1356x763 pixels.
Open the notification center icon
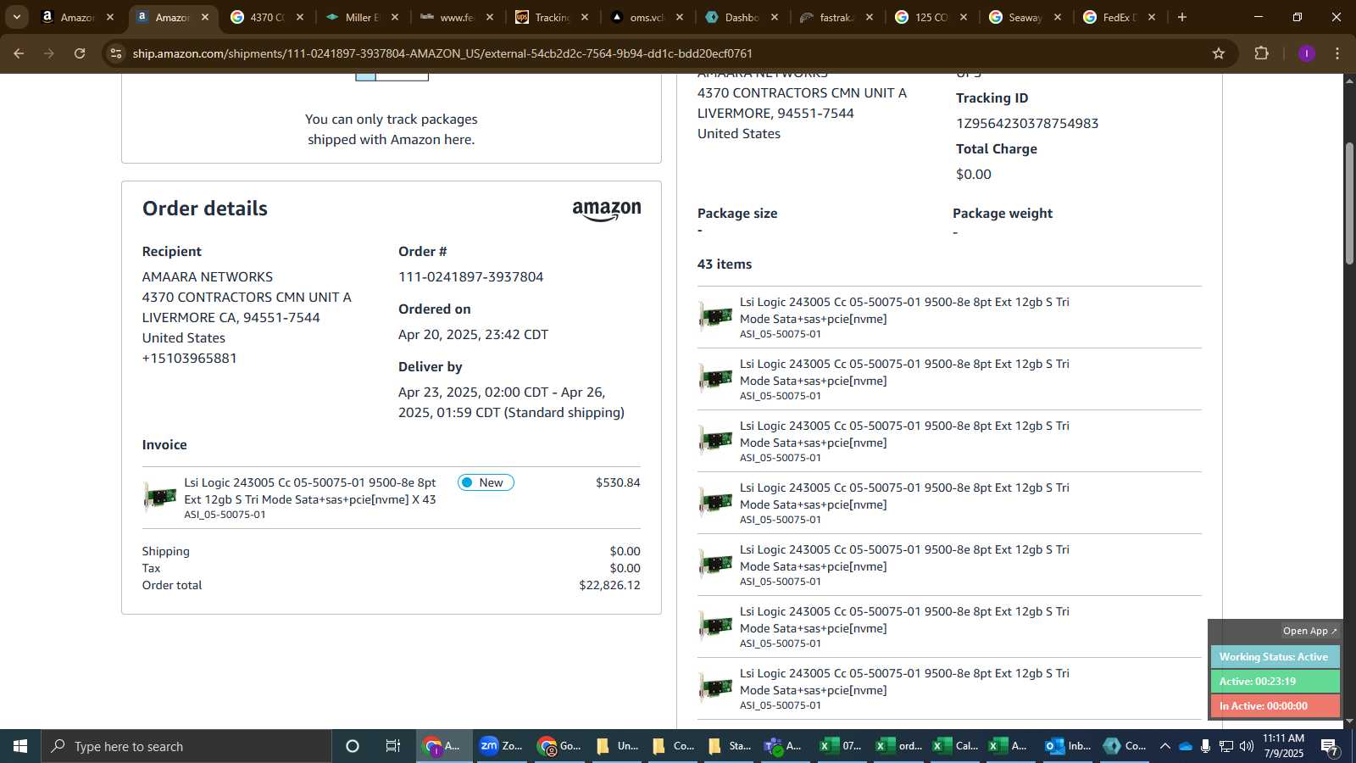[1329, 746]
